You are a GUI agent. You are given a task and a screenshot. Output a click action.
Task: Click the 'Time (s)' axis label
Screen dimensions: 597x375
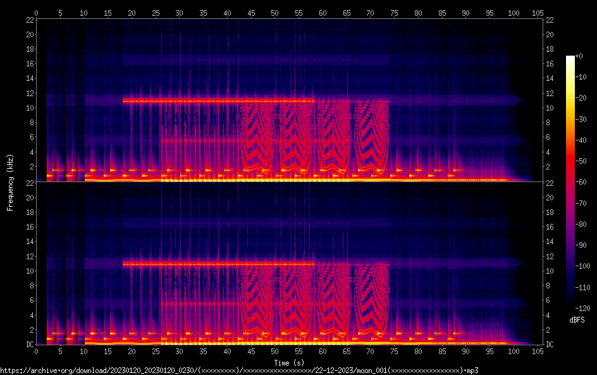pyautogui.click(x=289, y=362)
